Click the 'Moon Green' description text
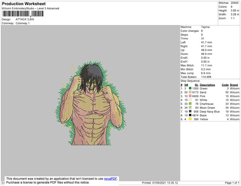 click(207, 108)
